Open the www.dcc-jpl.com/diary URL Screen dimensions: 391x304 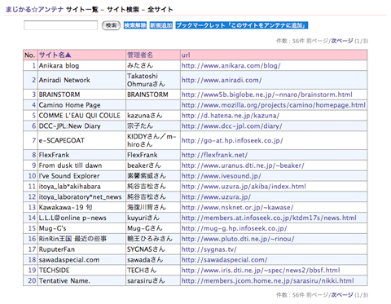(x=232, y=126)
